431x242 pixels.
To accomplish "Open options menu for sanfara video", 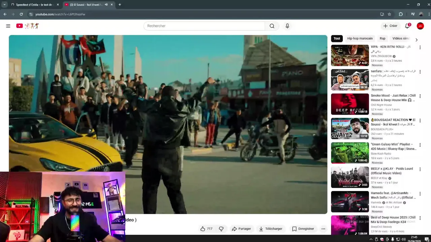I will (420, 72).
